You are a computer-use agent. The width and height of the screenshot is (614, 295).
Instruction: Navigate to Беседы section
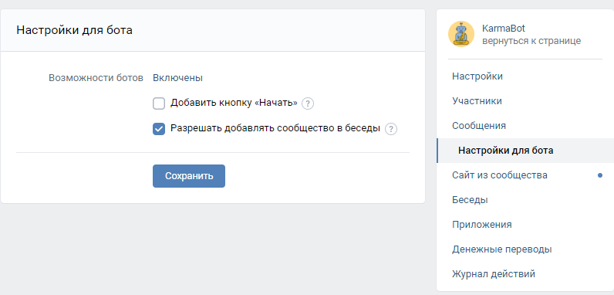tap(525, 200)
